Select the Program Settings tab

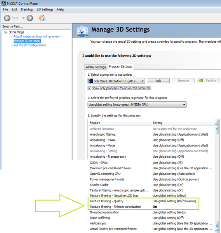(120, 66)
